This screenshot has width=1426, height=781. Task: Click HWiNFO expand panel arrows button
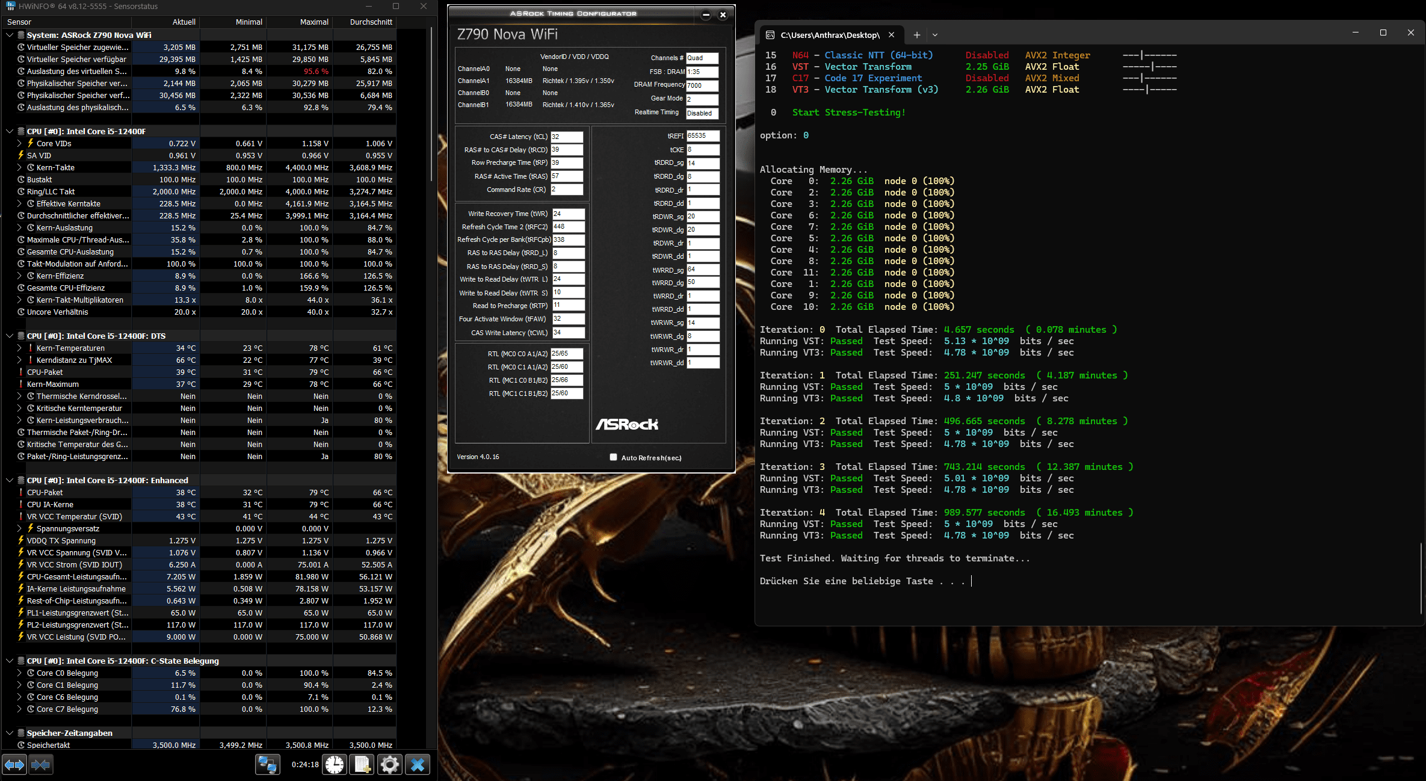[14, 765]
